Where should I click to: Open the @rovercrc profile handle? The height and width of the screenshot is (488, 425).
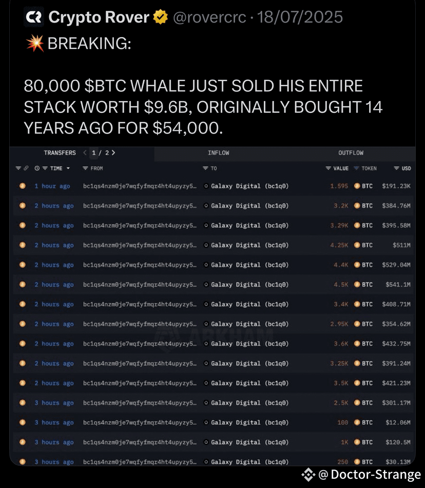(209, 17)
